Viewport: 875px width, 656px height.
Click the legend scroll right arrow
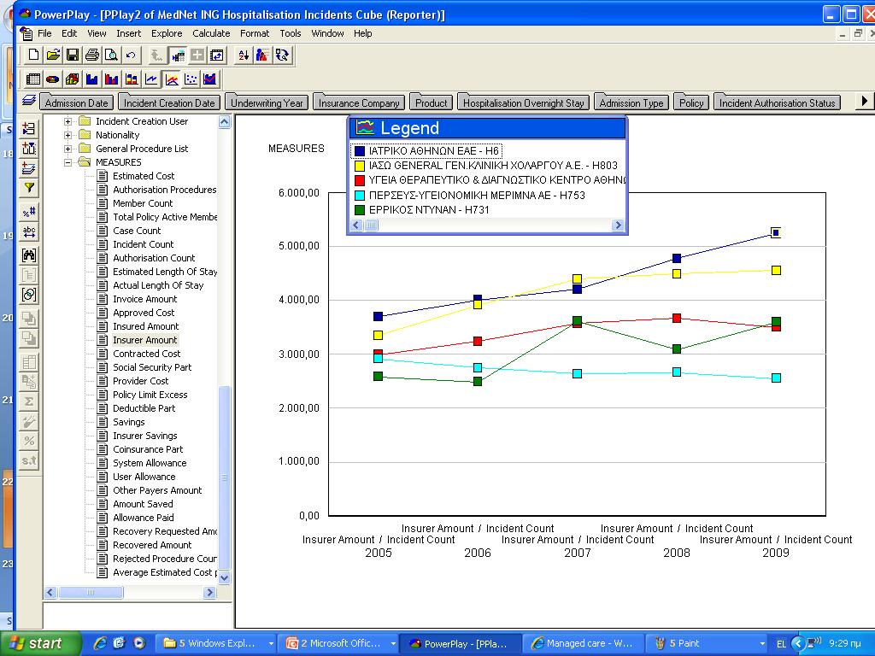click(617, 225)
